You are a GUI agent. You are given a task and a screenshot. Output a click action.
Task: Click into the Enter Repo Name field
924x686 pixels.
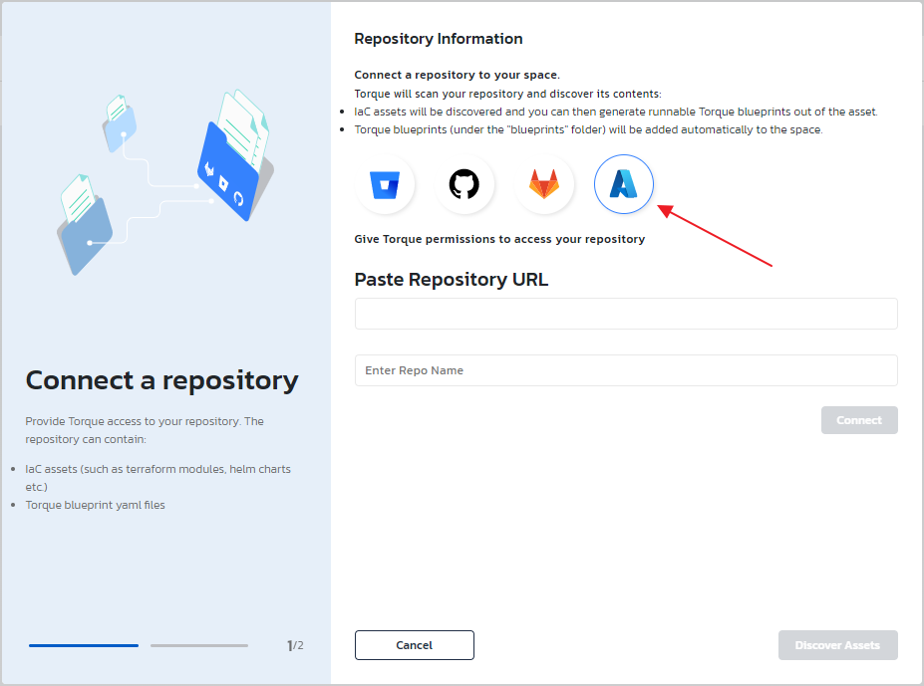(x=626, y=370)
